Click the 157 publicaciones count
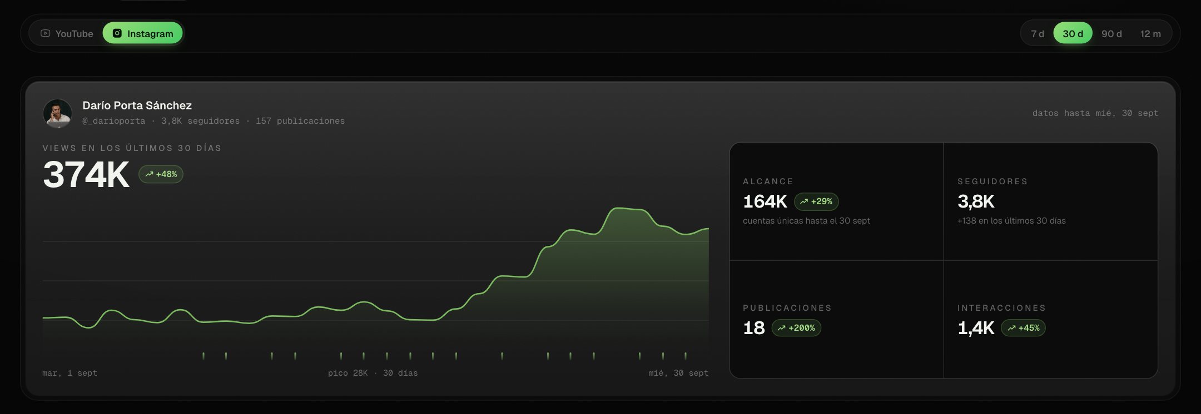Viewport: 1201px width, 414px height. [300, 121]
